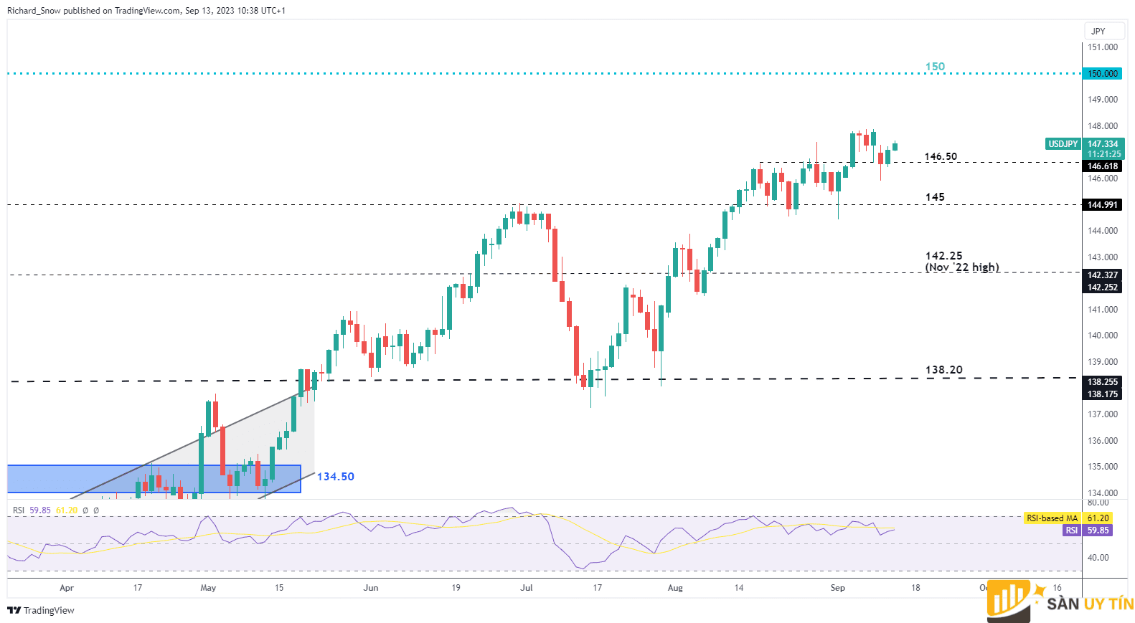1135x623 pixels.
Task: Click the Sep date axis label
Action: [838, 588]
